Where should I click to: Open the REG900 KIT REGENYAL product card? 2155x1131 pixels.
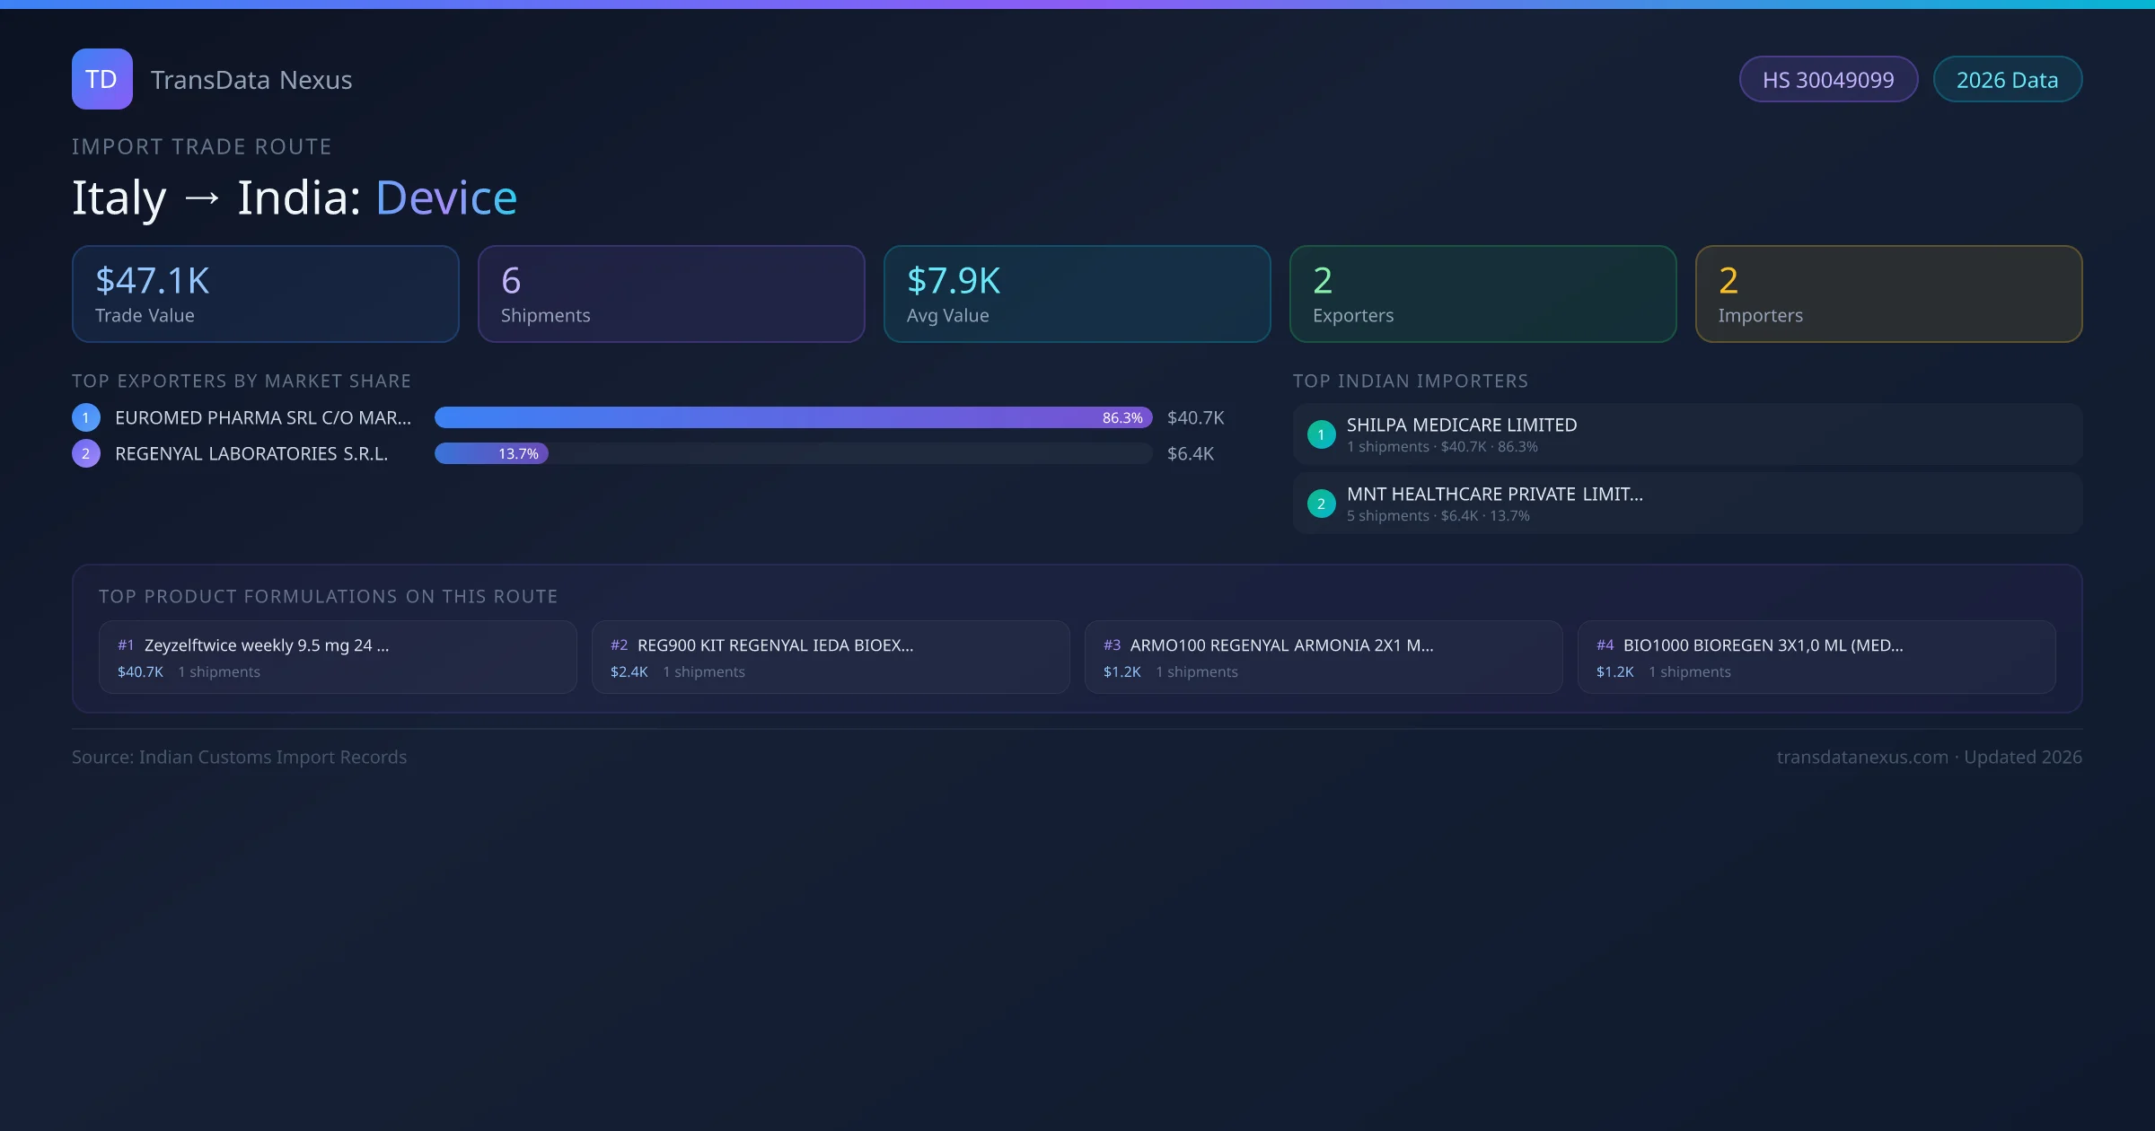click(830, 657)
